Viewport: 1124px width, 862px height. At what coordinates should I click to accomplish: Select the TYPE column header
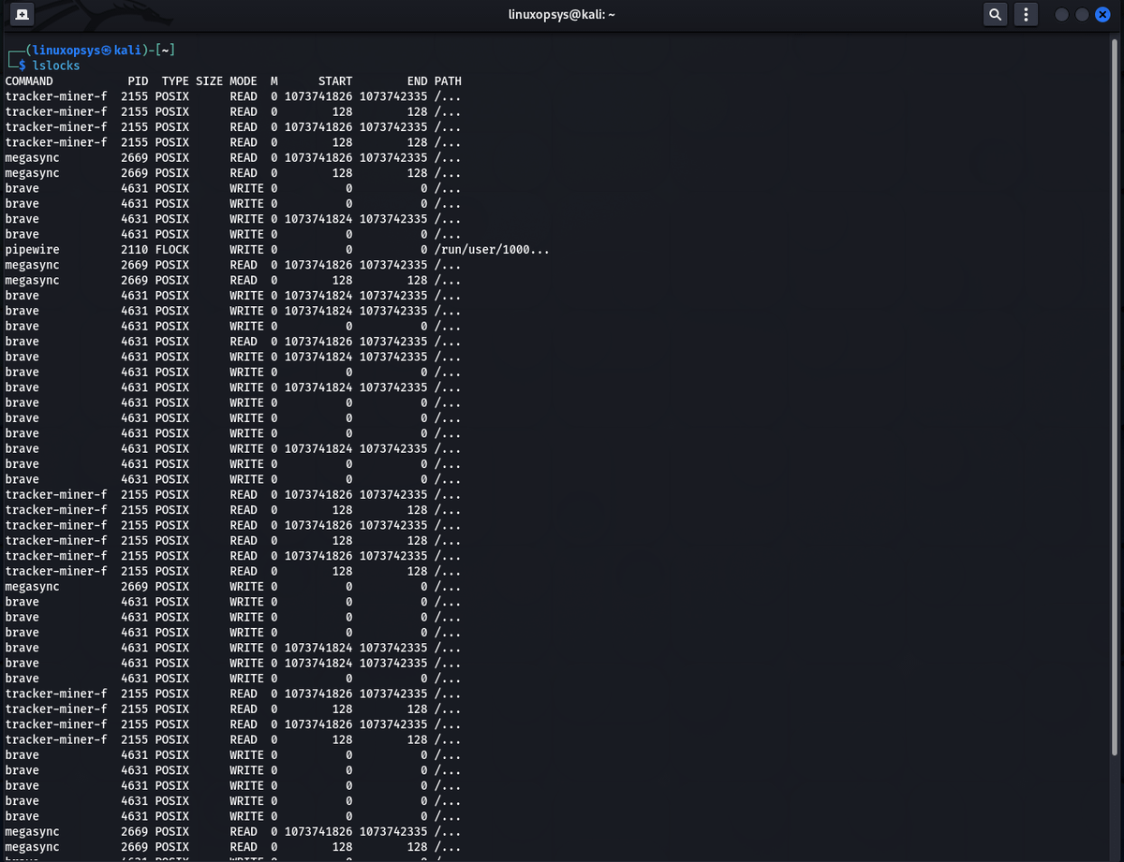click(174, 81)
